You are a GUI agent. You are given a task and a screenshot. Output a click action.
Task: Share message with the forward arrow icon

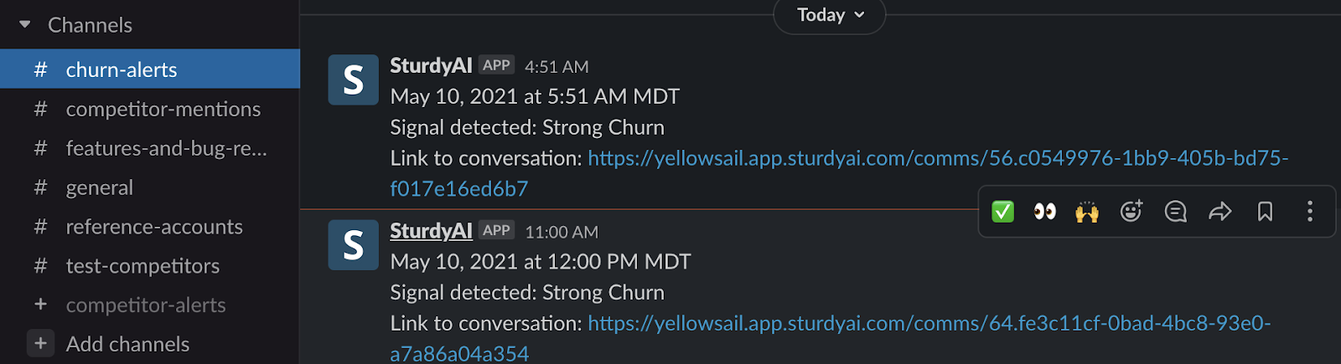(x=1220, y=212)
